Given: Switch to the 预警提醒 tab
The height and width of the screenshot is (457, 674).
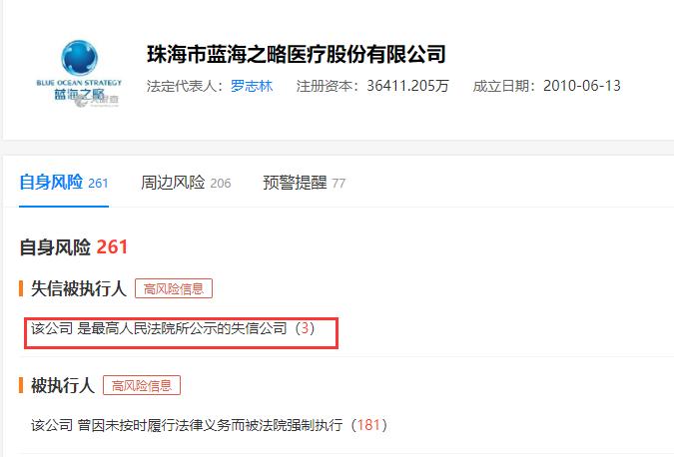Looking at the screenshot, I should 304,183.
